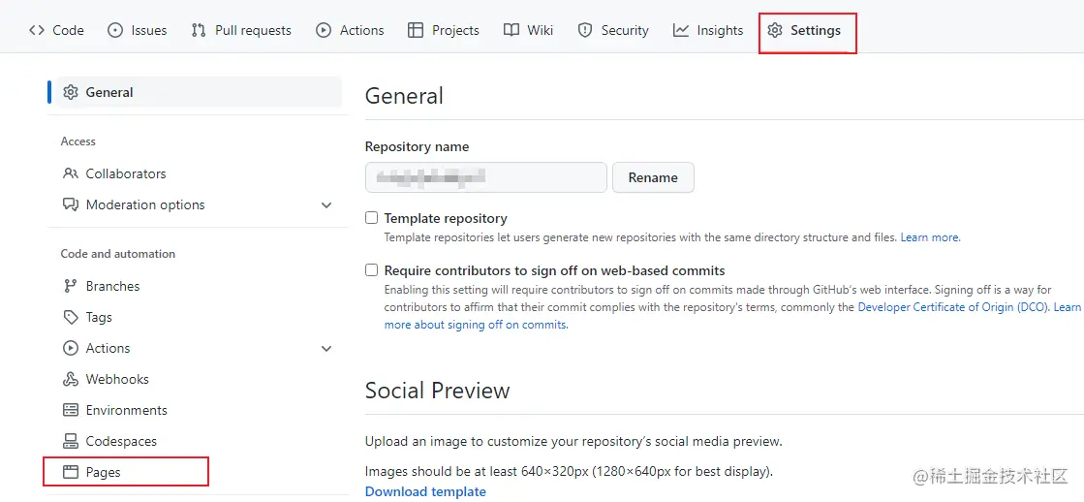Image resolution: width=1084 pixels, height=502 pixels.
Task: Click the Issues circle icon
Action: pos(115,30)
